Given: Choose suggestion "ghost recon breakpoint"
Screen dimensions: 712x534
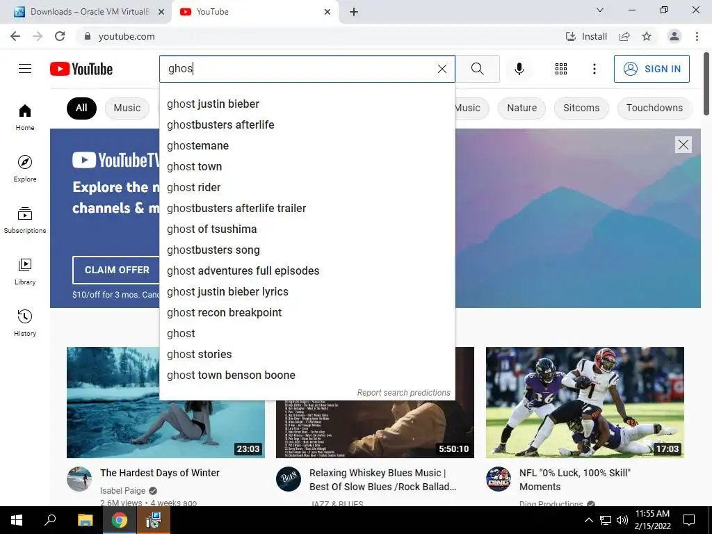Looking at the screenshot, I should click(307, 313).
